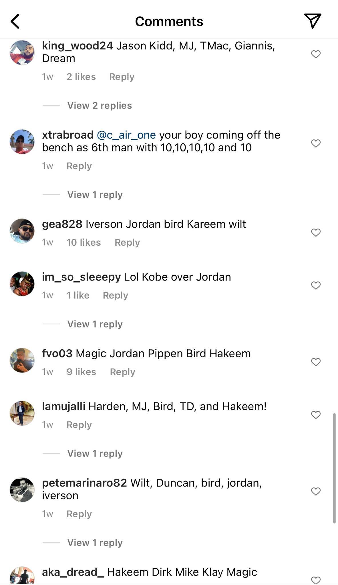Open the @c_air_one mention link
The width and height of the screenshot is (338, 585).
[x=126, y=135]
